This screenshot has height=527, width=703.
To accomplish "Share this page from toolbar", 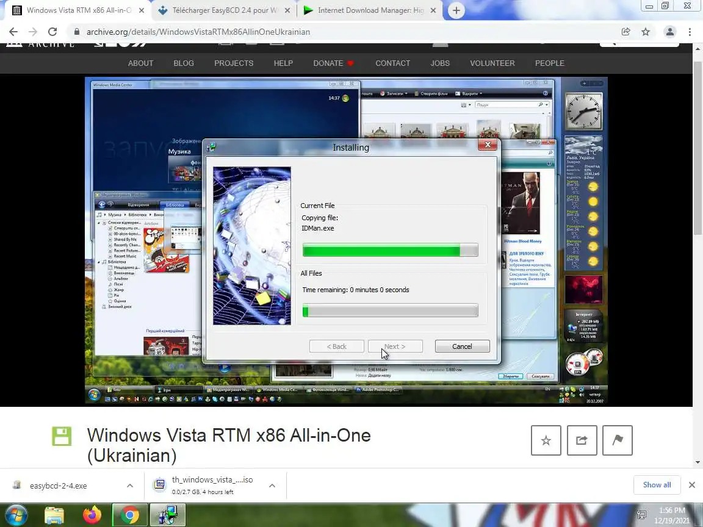I will click(626, 32).
